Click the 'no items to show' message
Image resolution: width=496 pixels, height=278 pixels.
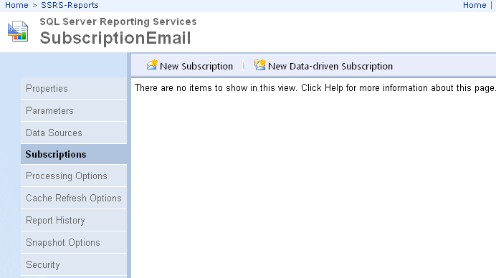[315, 87]
